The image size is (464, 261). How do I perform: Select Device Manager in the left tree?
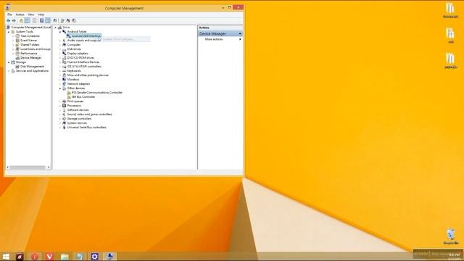coord(30,58)
